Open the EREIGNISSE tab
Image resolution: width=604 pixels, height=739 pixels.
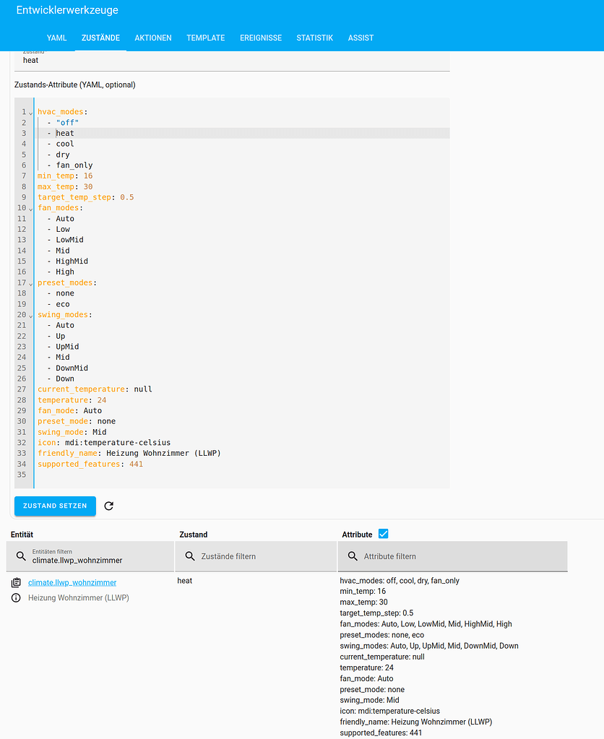pos(261,38)
